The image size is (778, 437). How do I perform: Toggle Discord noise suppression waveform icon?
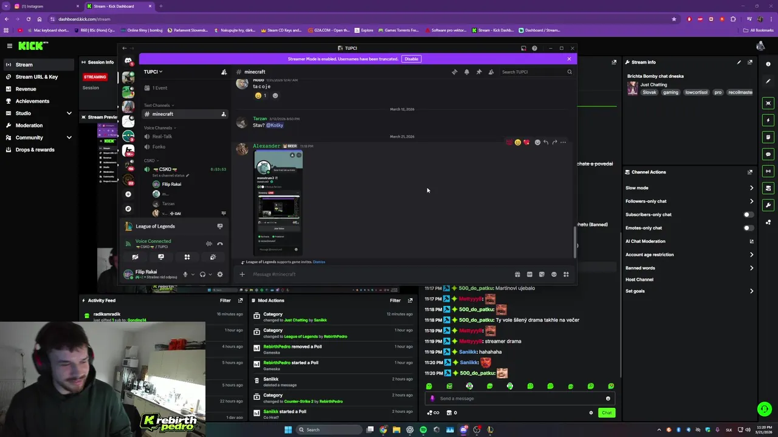coord(209,243)
